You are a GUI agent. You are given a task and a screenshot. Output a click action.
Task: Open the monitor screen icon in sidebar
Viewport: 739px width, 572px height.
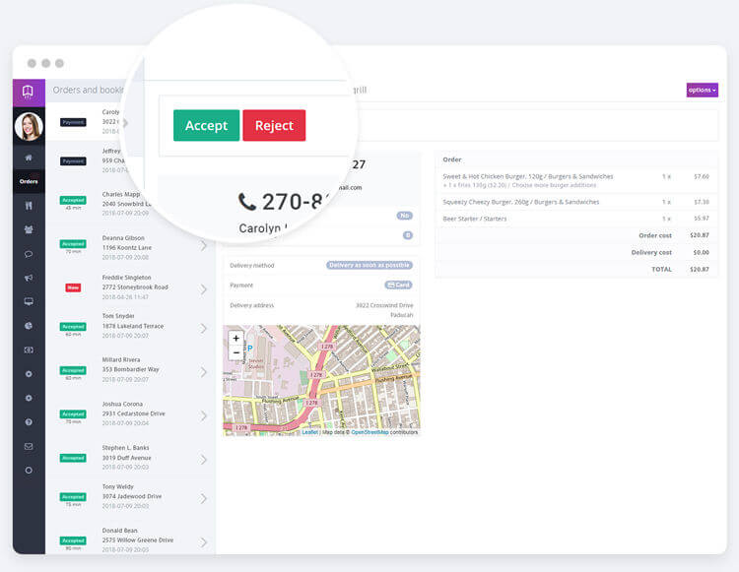(x=29, y=301)
